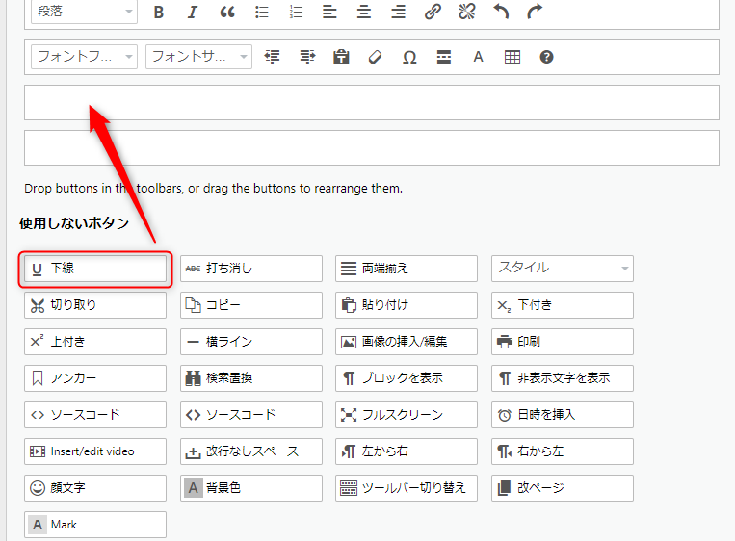Select the 改ページ page break button
Viewport: 735px width, 541px height.
pos(562,488)
